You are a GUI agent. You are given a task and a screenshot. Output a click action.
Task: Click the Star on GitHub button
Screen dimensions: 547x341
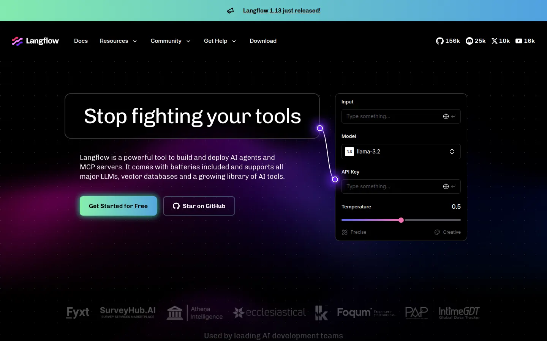199,206
